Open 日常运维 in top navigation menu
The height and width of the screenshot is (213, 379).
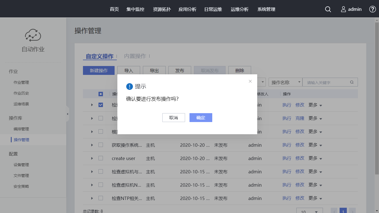(213, 9)
